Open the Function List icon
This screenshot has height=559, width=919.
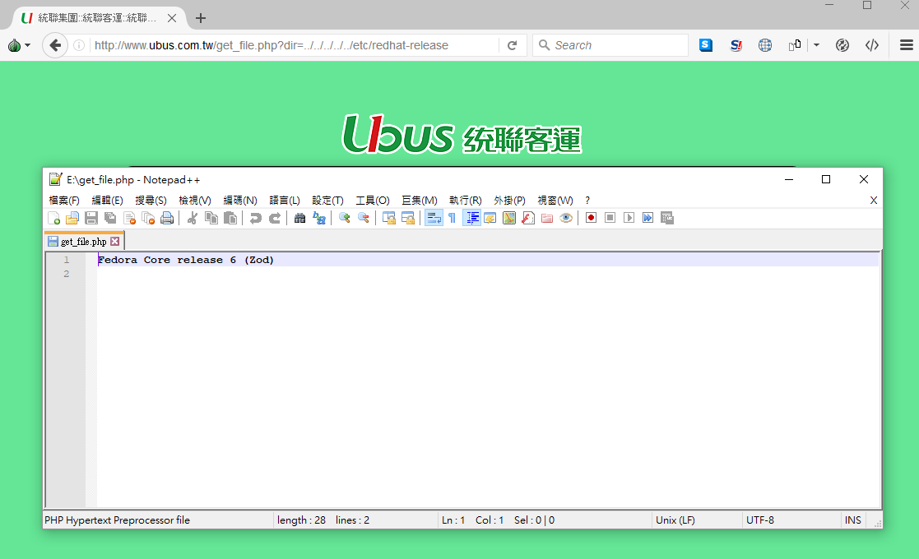[x=528, y=219]
